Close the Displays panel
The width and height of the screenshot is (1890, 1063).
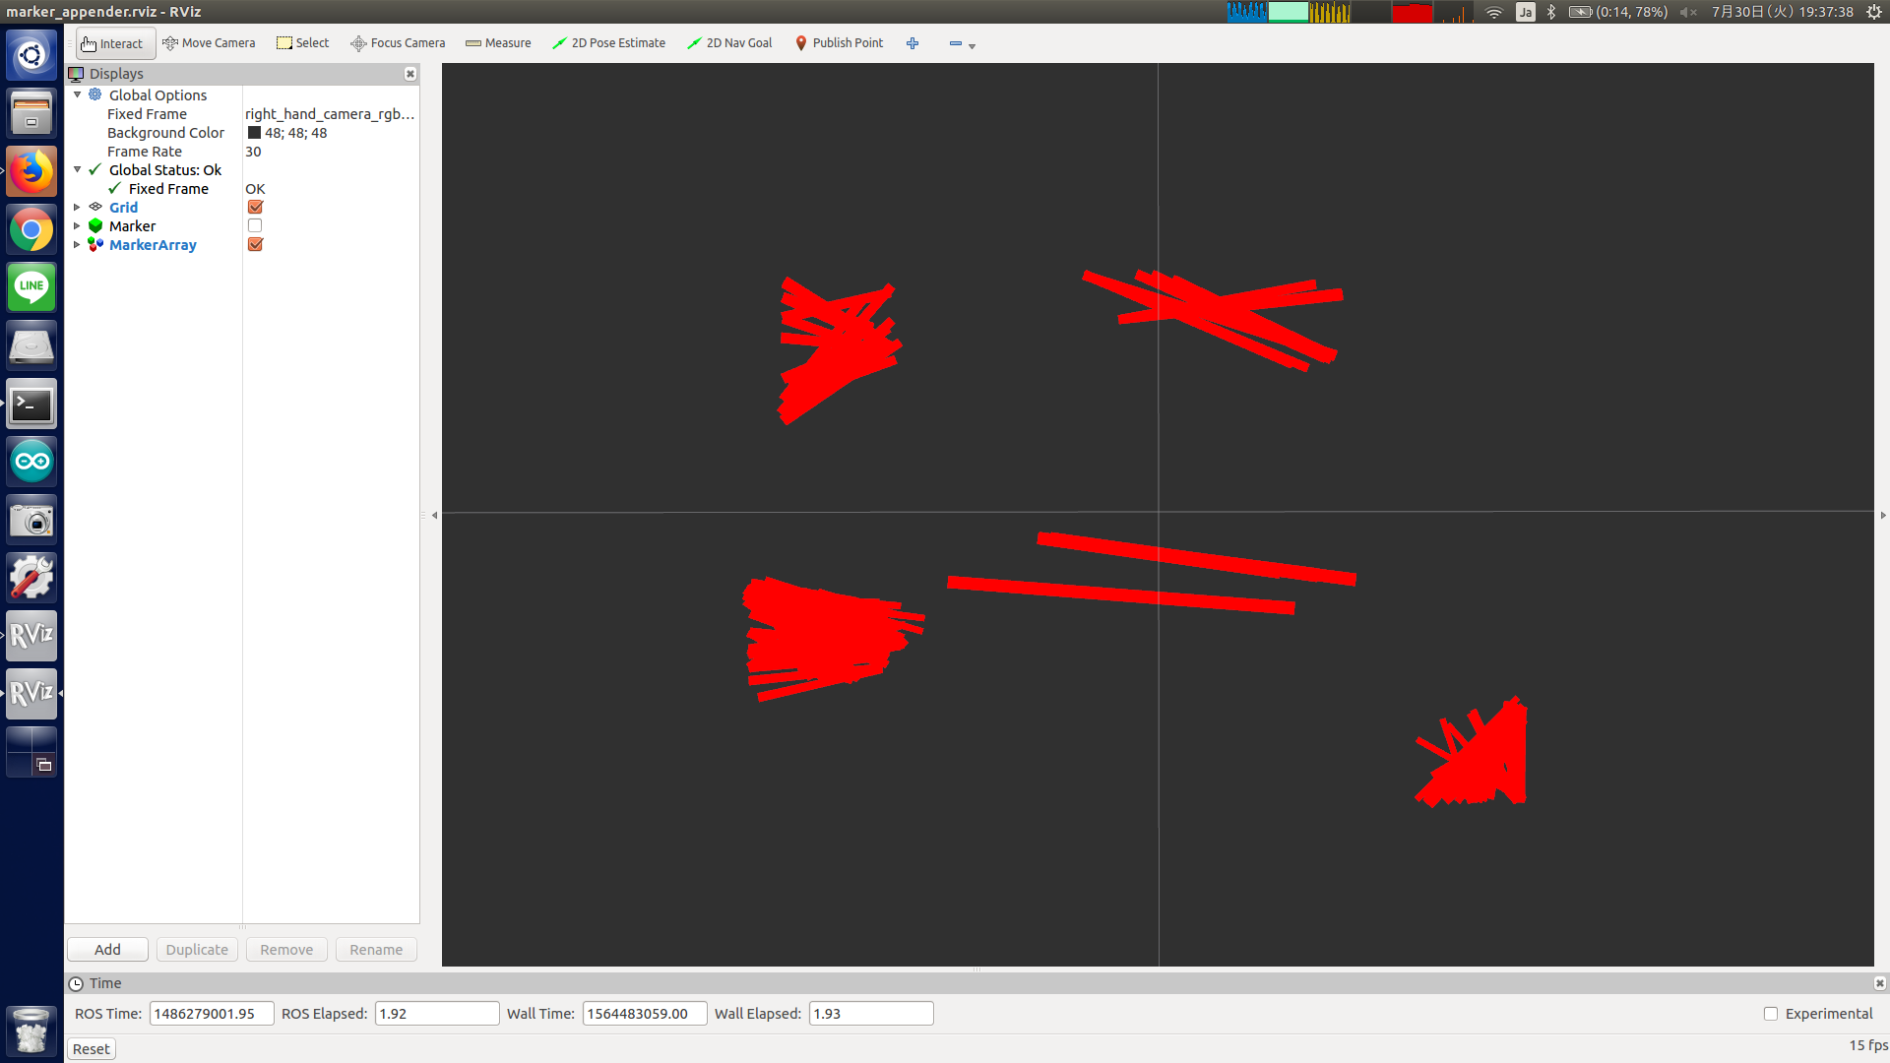[410, 74]
